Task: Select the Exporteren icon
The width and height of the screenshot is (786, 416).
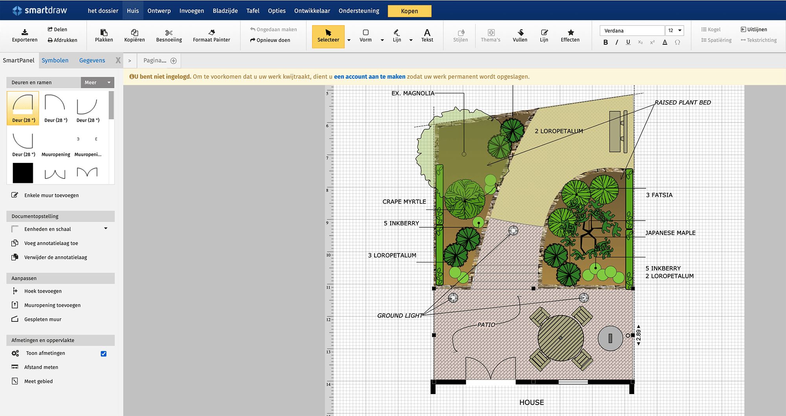Action: [24, 35]
